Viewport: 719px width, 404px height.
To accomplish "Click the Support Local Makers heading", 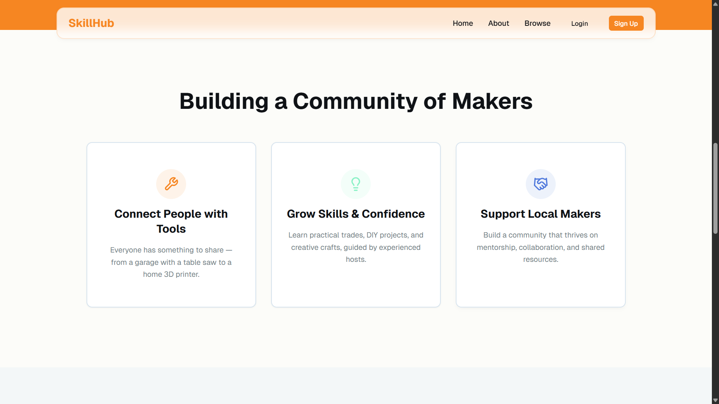I will pos(540,214).
